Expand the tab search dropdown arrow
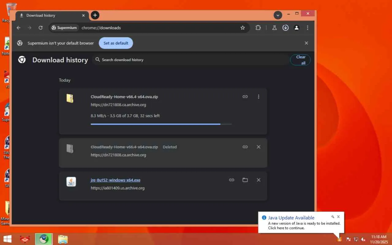The width and height of the screenshot is (392, 245). click(278, 15)
